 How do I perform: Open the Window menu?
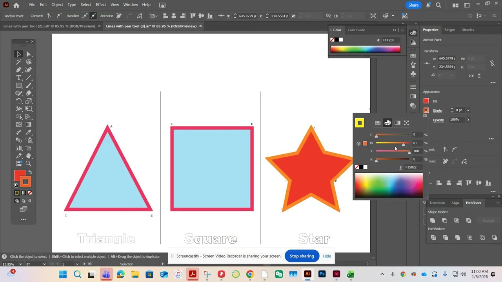(x=131, y=5)
